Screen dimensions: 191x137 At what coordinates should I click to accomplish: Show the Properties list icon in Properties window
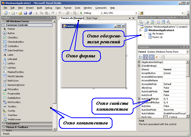(152, 57)
